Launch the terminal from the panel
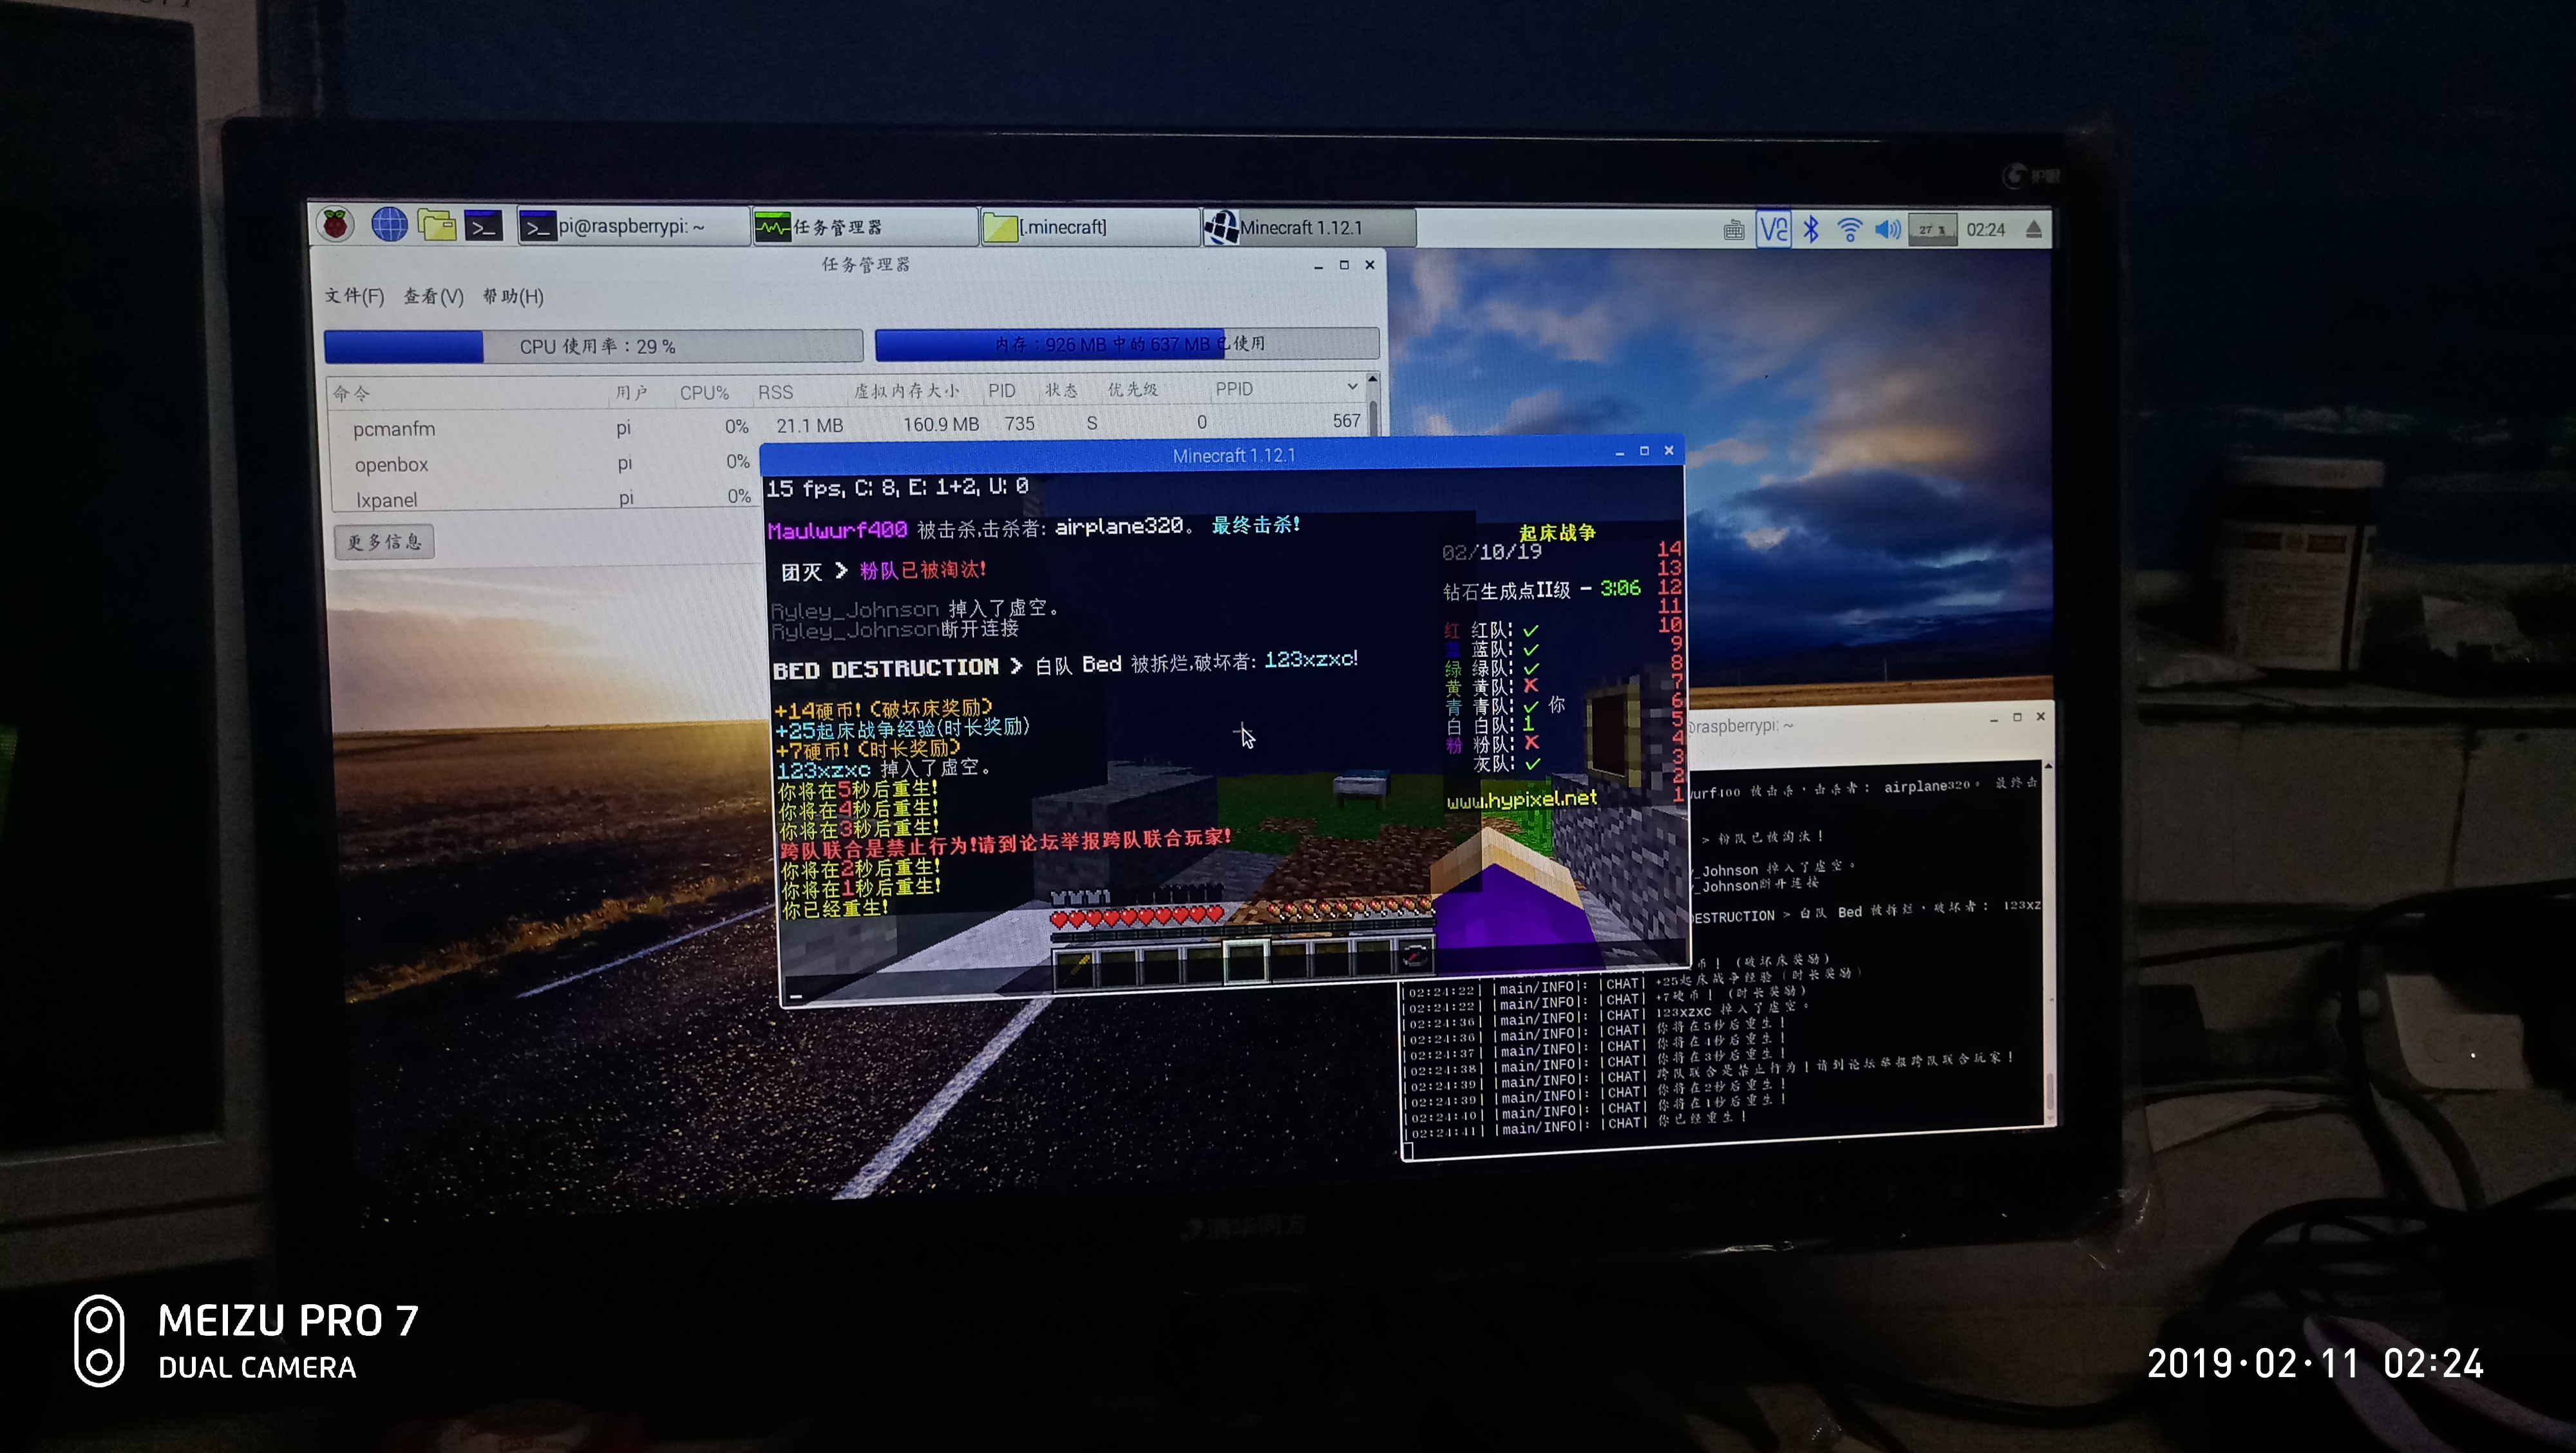Image resolution: width=2576 pixels, height=1453 pixels. [484, 226]
